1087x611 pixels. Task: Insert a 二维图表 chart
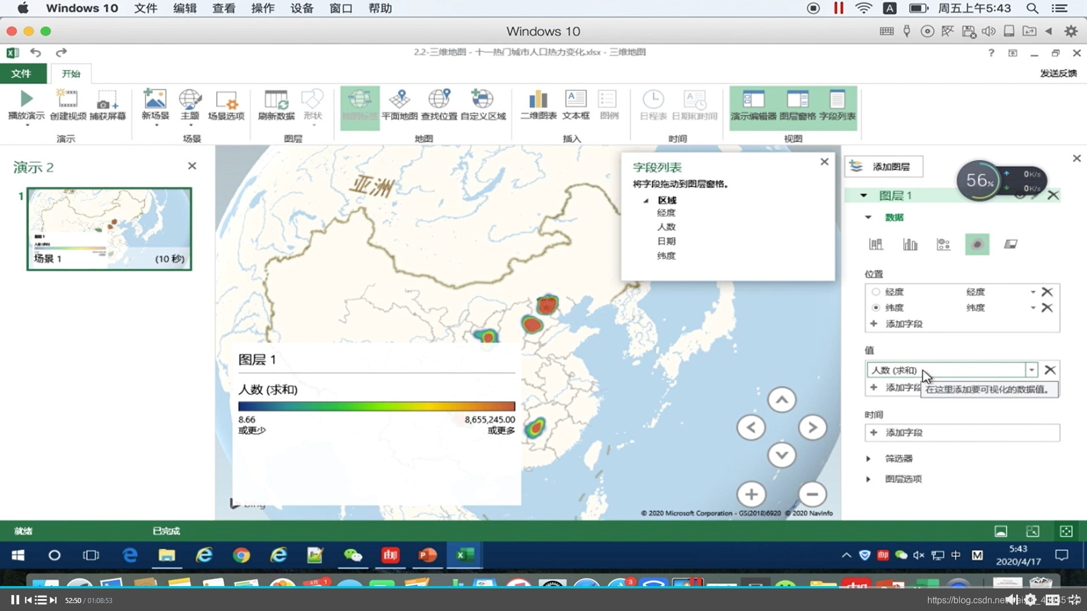coord(538,100)
